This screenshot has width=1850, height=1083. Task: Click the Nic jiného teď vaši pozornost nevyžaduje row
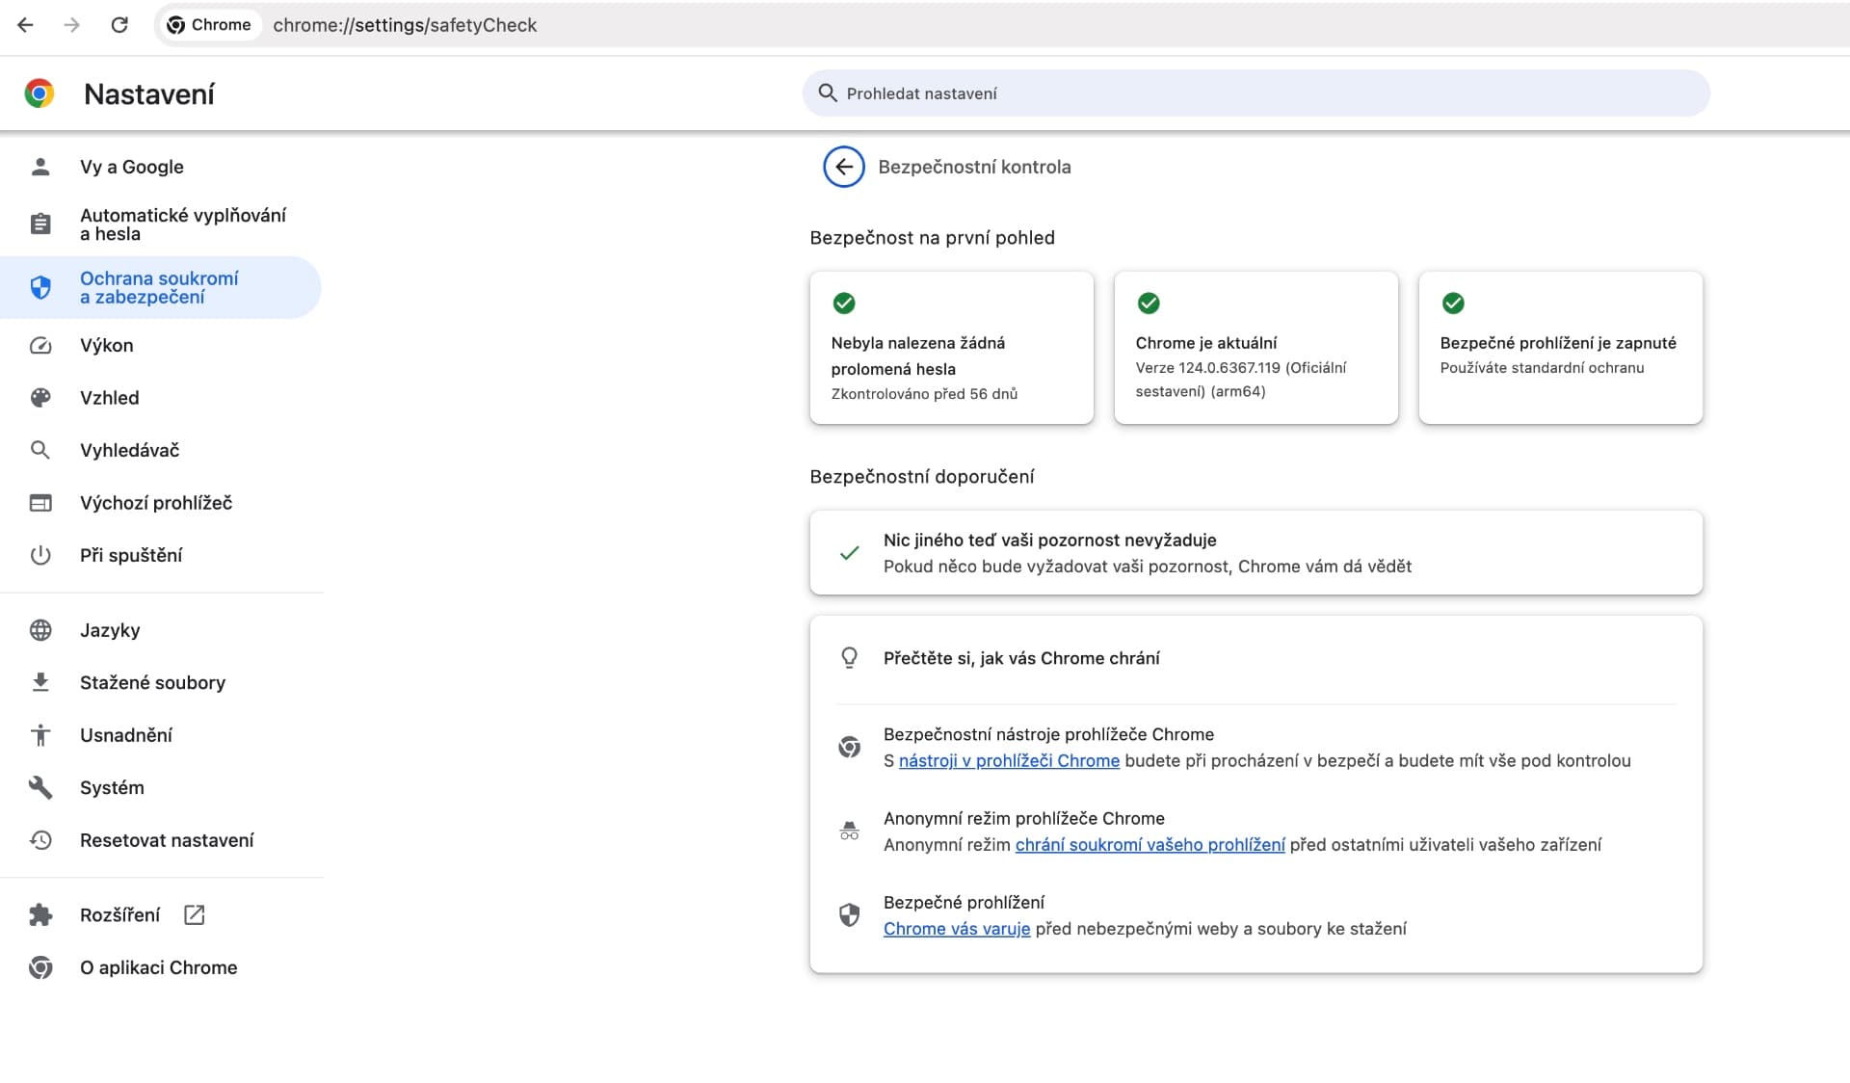coord(1255,553)
